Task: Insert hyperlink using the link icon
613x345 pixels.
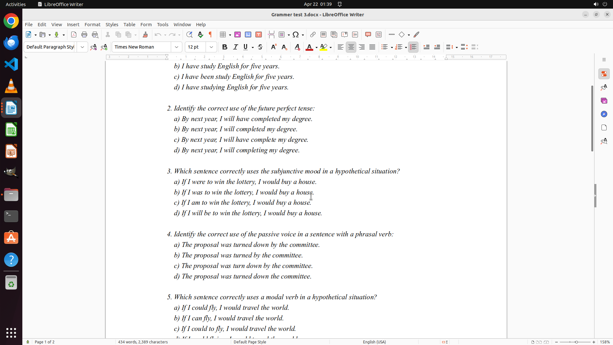Action: 313,34
